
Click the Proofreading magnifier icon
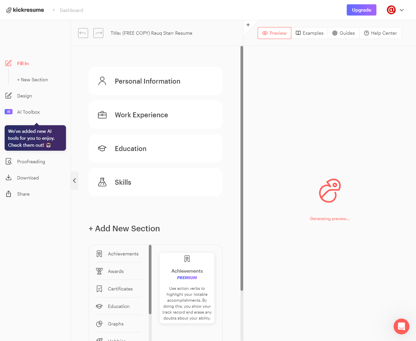[x=9, y=161]
